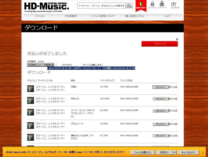Open the ジャンル menu

39,16
